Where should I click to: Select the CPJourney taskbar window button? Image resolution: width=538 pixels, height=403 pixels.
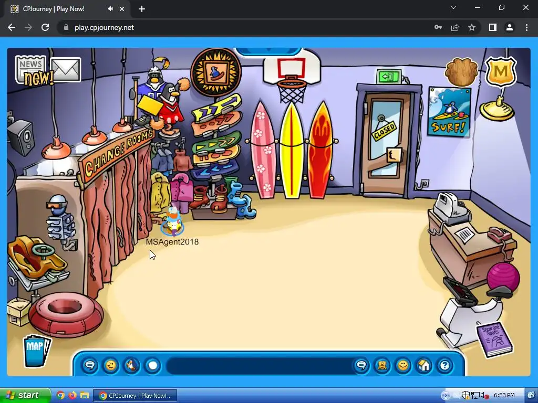pyautogui.click(x=135, y=396)
